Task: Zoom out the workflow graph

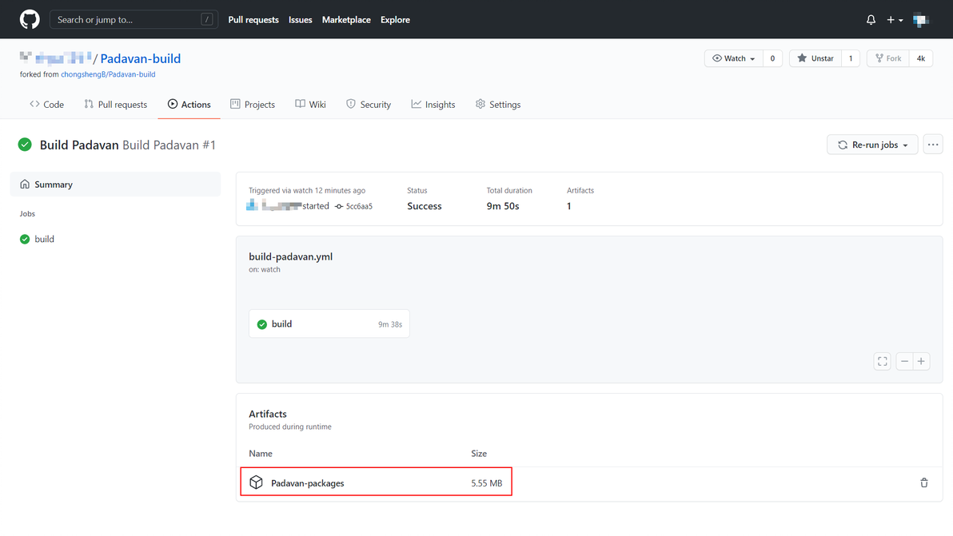Action: pyautogui.click(x=904, y=361)
